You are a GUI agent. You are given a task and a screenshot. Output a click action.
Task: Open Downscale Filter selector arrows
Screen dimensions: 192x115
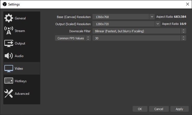point(183,31)
